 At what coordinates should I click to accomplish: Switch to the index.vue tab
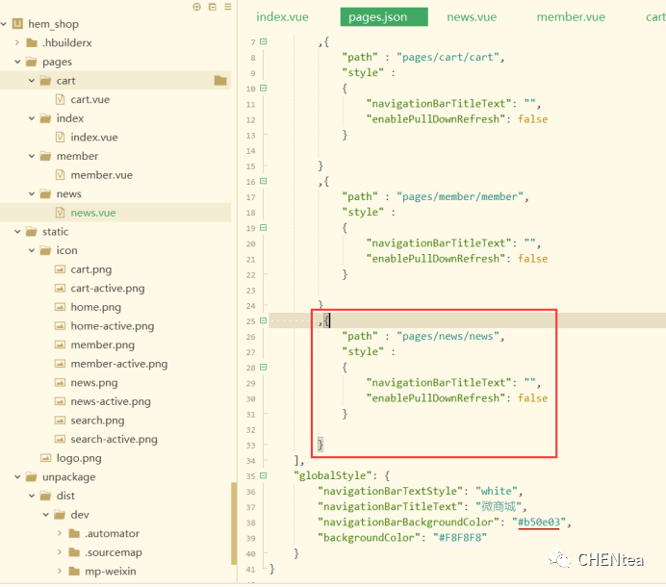(284, 16)
